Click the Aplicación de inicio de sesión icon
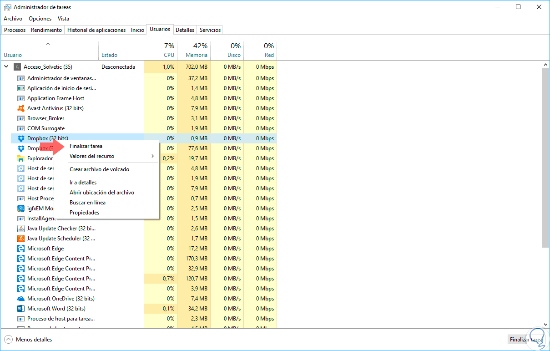The height and width of the screenshot is (351, 550). click(20, 88)
